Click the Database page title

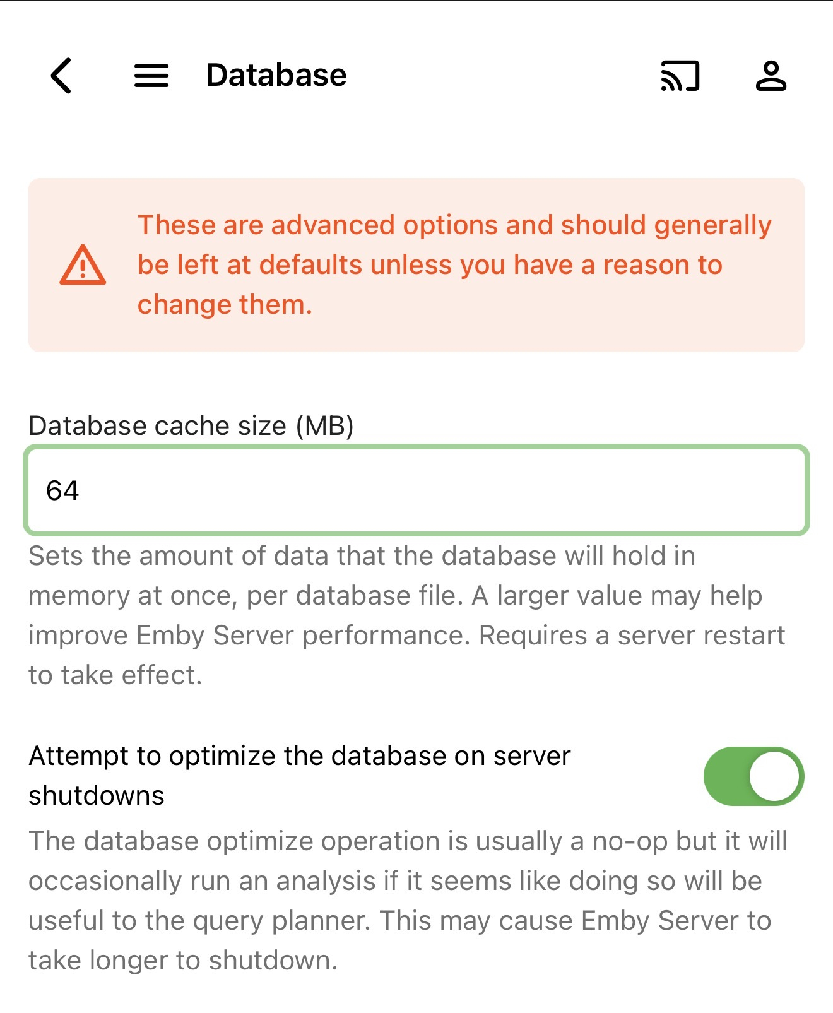[x=276, y=76]
